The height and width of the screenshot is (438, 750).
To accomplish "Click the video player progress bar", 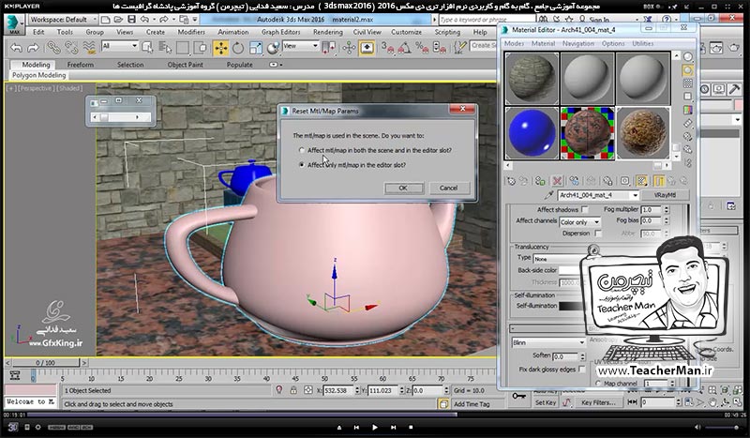I will pos(375,415).
